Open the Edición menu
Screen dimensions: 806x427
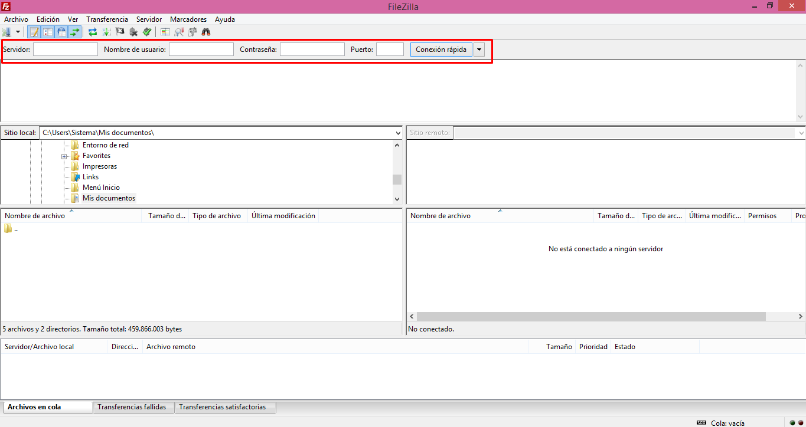click(x=48, y=19)
